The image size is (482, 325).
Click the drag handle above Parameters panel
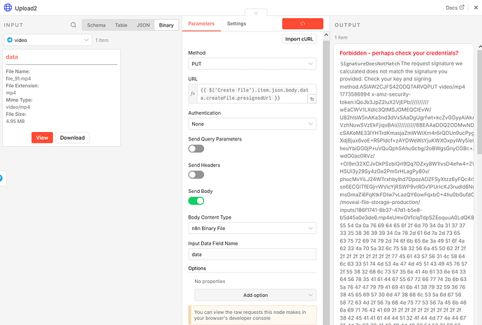point(256,13)
